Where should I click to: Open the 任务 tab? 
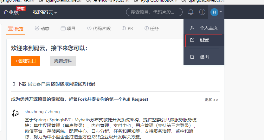[x=151, y=29]
